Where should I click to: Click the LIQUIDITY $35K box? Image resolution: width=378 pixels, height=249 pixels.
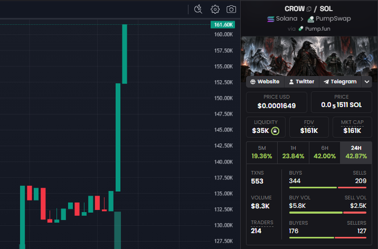point(266,127)
